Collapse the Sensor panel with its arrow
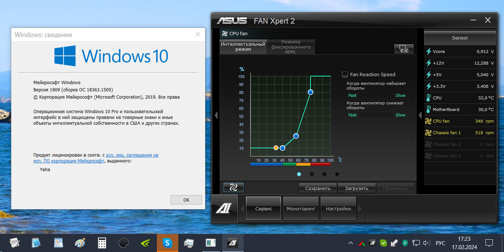Image resolution: width=504 pixels, height=252 pixels. (x=420, y=115)
